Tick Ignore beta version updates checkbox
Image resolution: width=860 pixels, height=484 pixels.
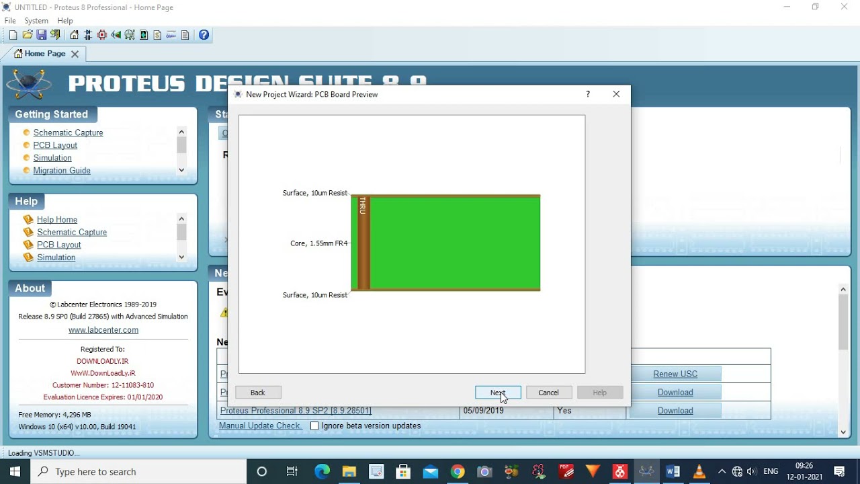tap(314, 426)
